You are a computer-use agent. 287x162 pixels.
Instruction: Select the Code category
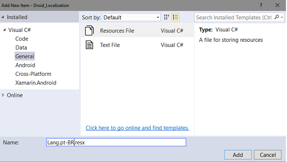coord(22,39)
